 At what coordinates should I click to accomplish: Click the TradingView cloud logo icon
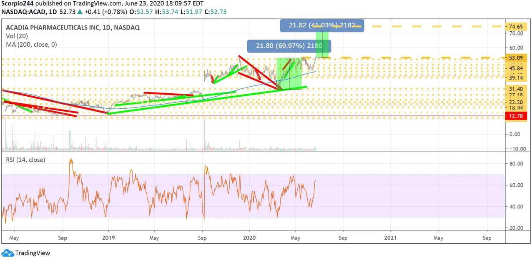[7, 253]
